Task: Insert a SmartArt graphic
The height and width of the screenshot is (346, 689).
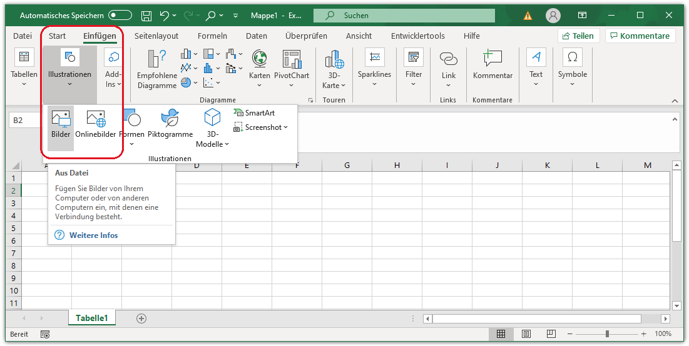Action: [254, 113]
